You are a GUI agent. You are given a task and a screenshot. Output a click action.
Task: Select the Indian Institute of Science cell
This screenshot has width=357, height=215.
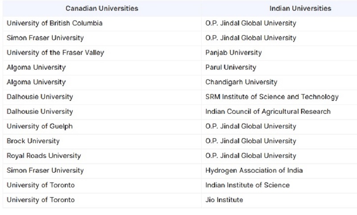click(x=247, y=185)
